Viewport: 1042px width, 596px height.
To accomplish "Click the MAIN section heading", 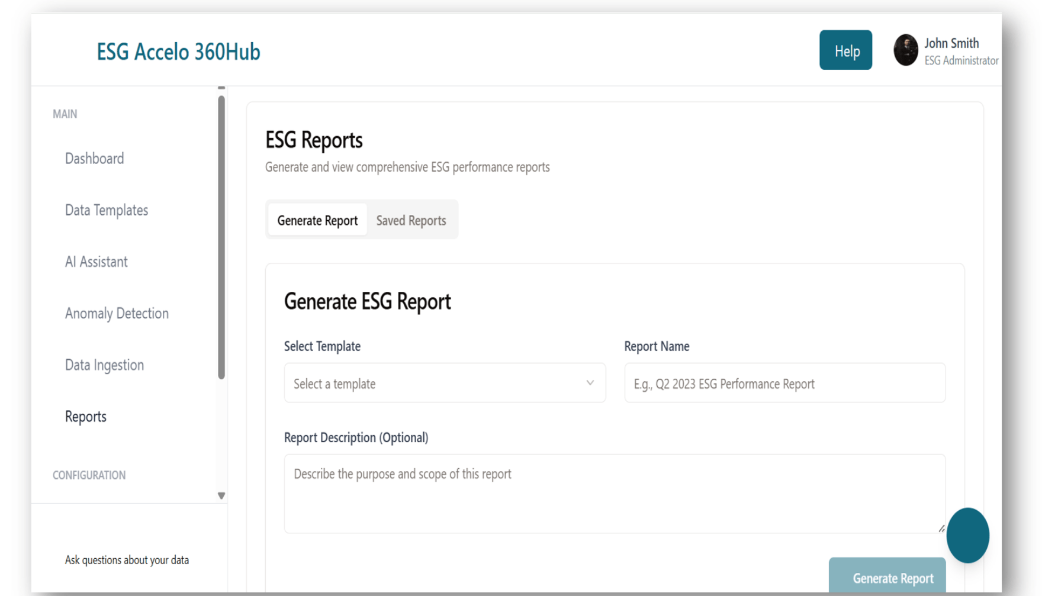I will click(x=65, y=114).
